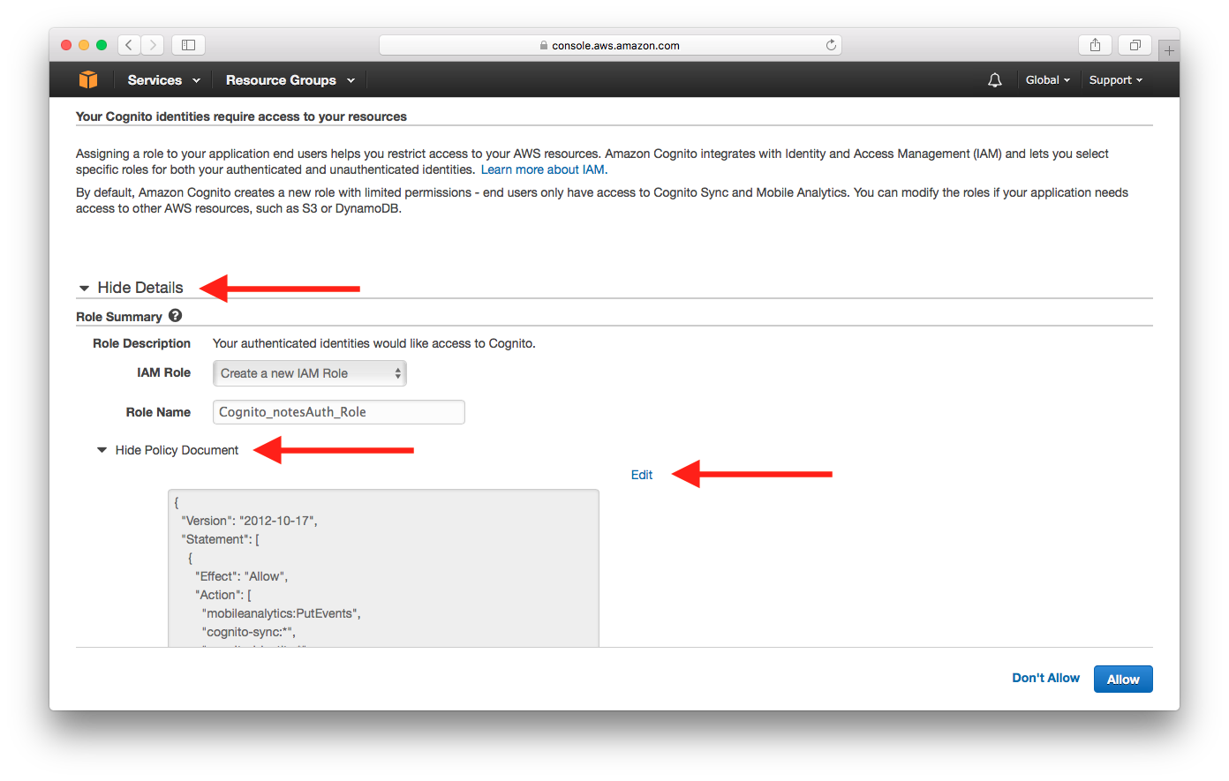Open the Learn more about IAM link

(x=544, y=169)
